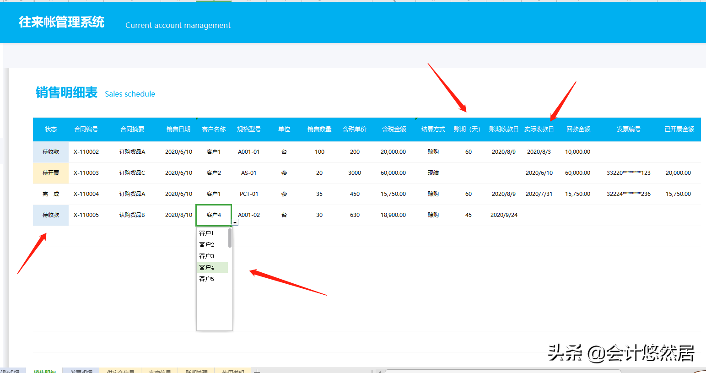Select the 客户名称 column header
This screenshot has width=706, height=373.
tap(214, 130)
